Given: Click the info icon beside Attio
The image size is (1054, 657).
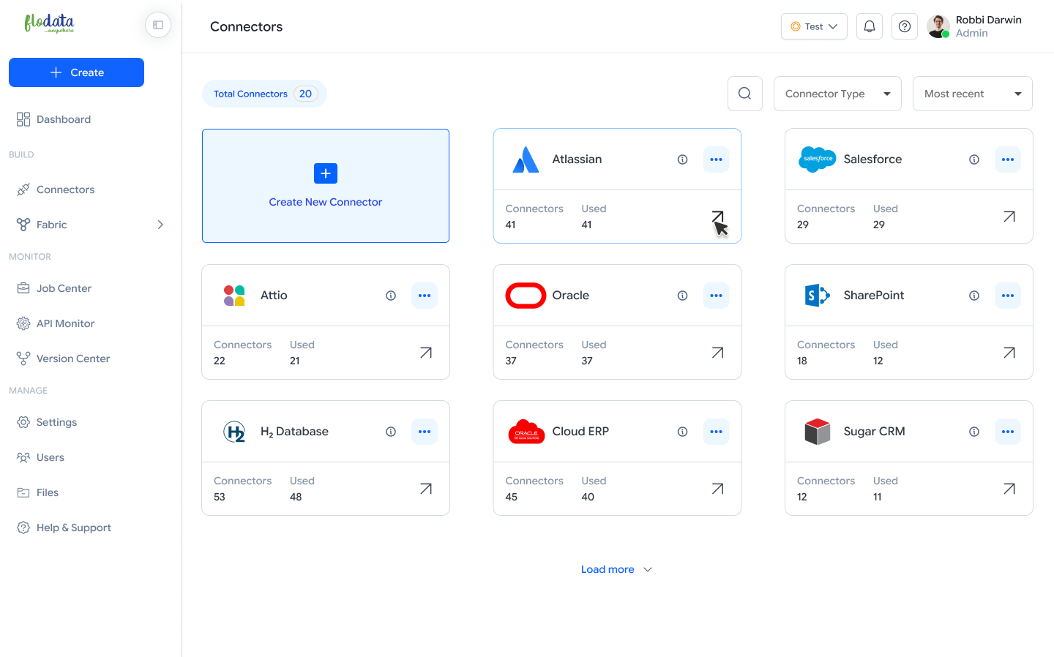Looking at the screenshot, I should click(391, 296).
